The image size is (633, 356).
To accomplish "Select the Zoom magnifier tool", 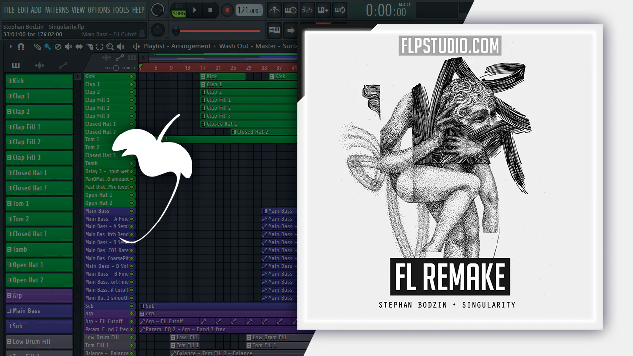I will point(110,47).
